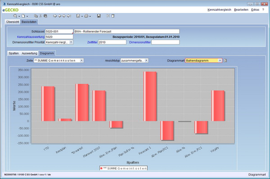Go to previous record arrow icon
This screenshot has width=270, height=179.
tap(59, 16)
